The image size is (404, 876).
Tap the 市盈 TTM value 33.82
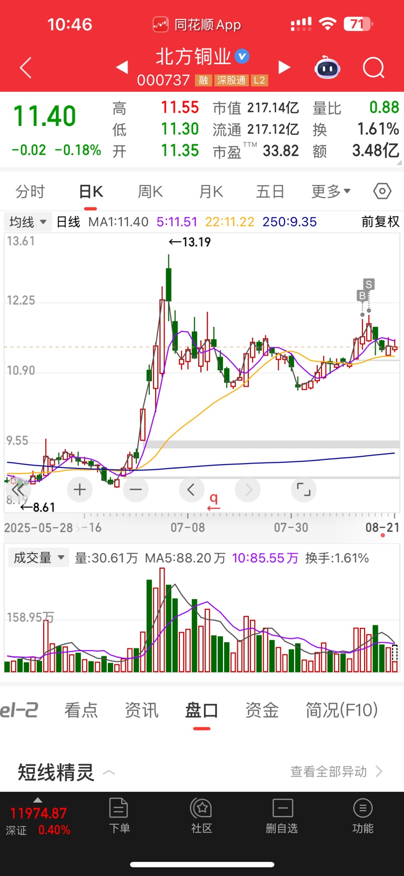point(281,151)
